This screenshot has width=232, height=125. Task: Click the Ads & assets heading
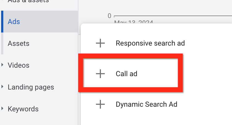[x=28, y=1]
